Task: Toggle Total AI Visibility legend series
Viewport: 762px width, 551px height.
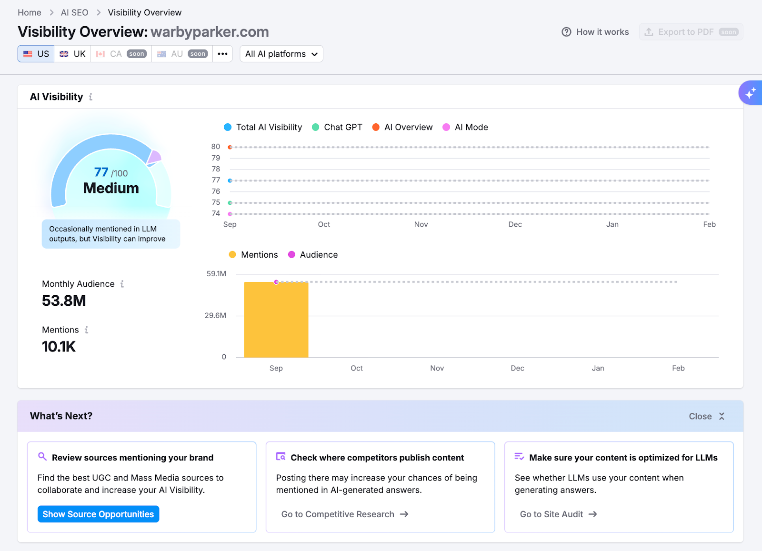Action: point(263,127)
